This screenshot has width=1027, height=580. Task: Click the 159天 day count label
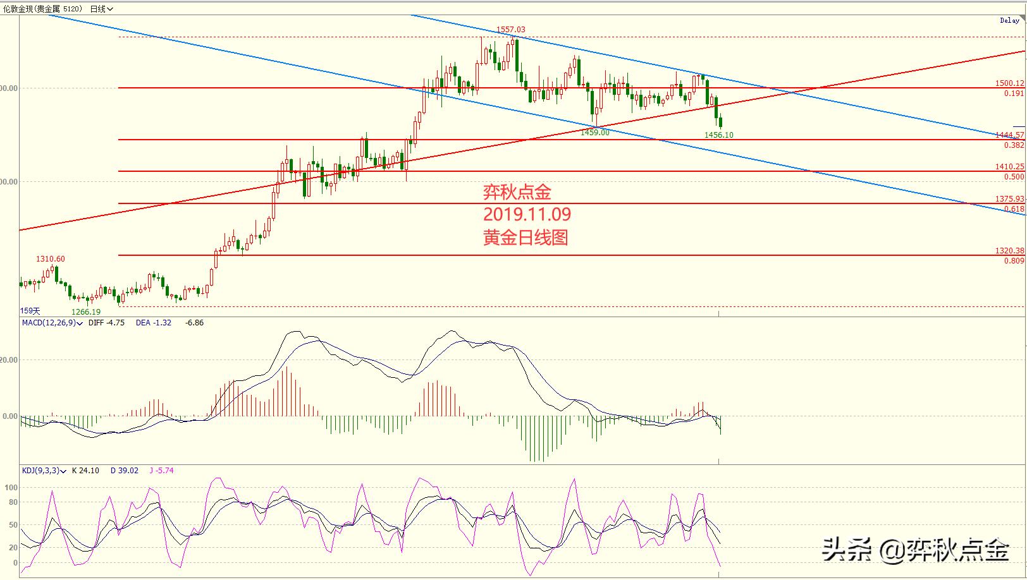coord(30,311)
